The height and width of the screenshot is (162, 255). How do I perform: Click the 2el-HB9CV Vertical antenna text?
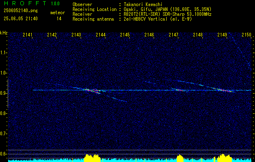pyautogui.click(x=158, y=19)
